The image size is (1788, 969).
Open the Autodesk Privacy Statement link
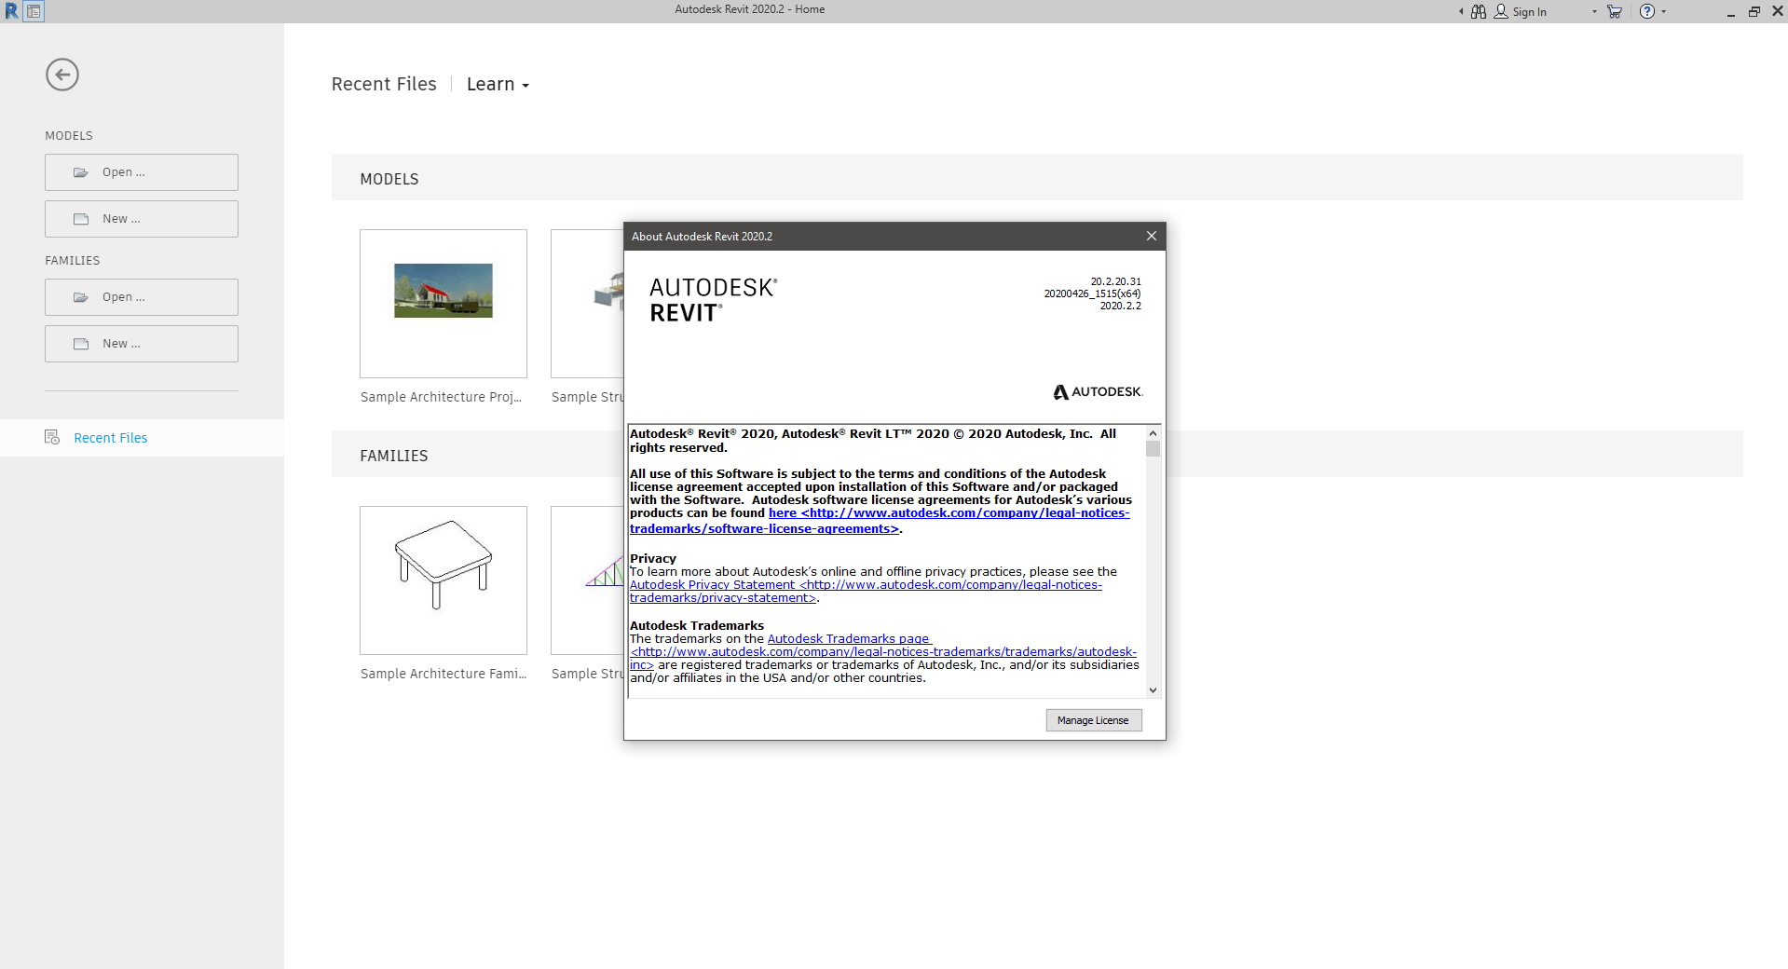[x=866, y=592]
